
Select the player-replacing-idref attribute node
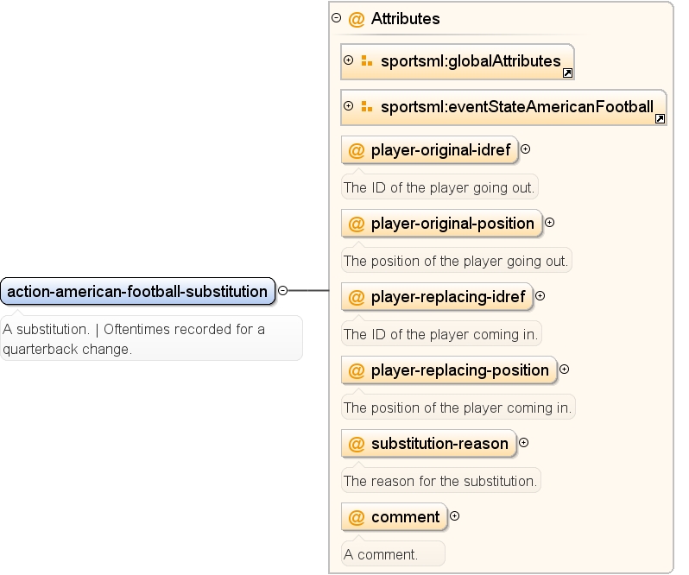437,296
